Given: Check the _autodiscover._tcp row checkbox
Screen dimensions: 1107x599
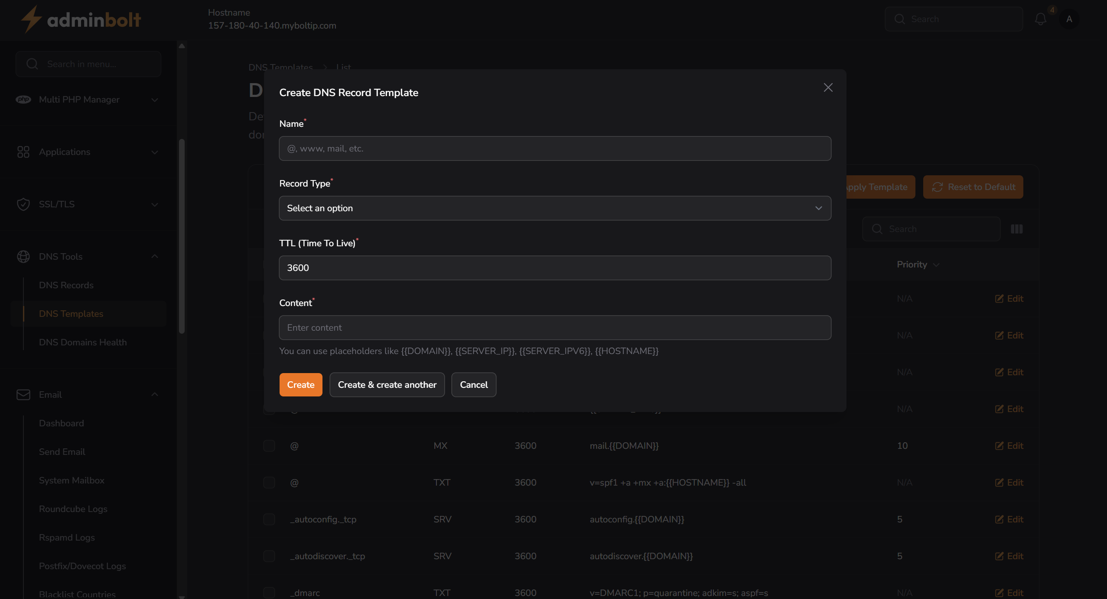Looking at the screenshot, I should pos(269,556).
